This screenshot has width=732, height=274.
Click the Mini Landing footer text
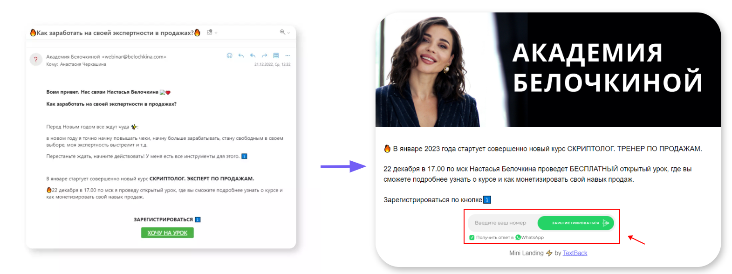click(x=527, y=253)
